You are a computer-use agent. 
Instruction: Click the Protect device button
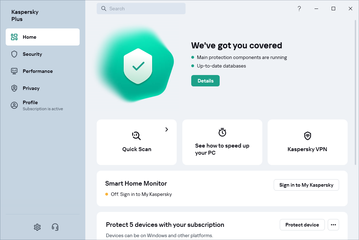(x=302, y=225)
